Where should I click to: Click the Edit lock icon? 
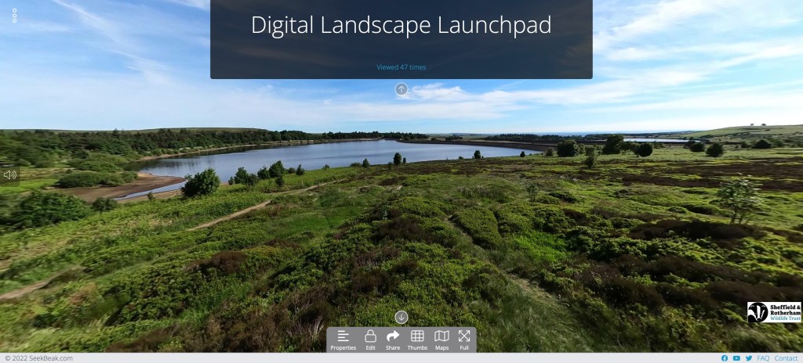[370, 340]
